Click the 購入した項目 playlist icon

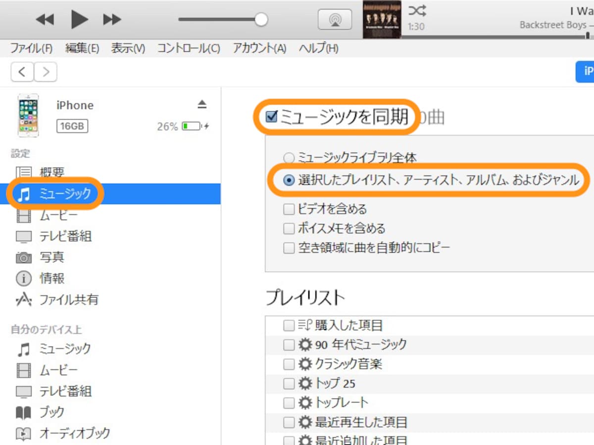[x=305, y=325]
